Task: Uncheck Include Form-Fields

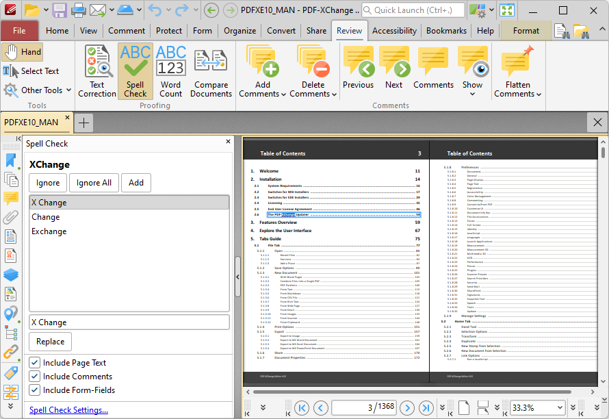Action: [x=35, y=390]
